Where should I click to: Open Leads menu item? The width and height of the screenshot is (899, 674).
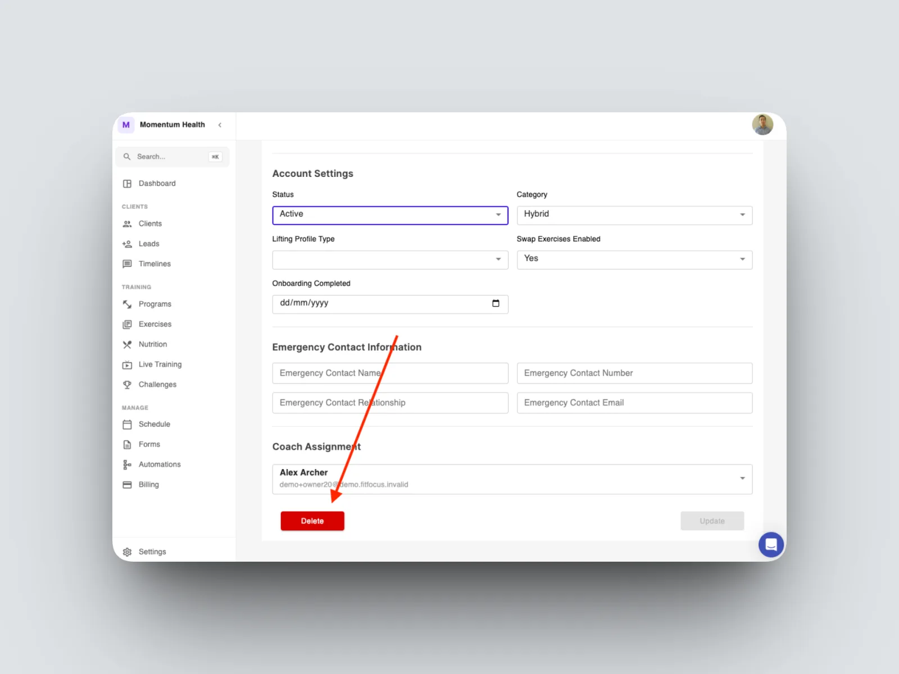coord(149,244)
